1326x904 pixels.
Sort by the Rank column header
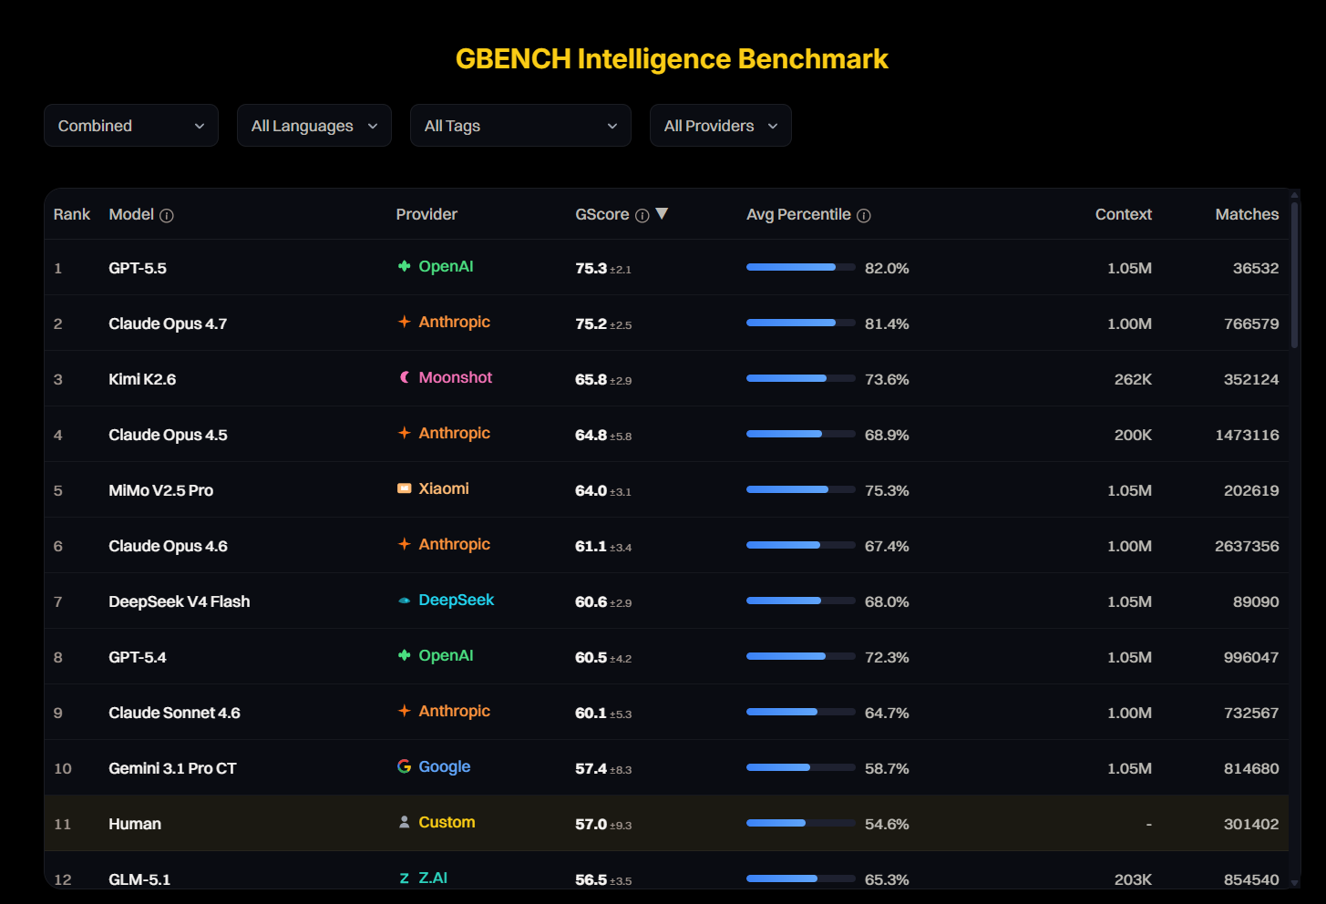(x=72, y=214)
